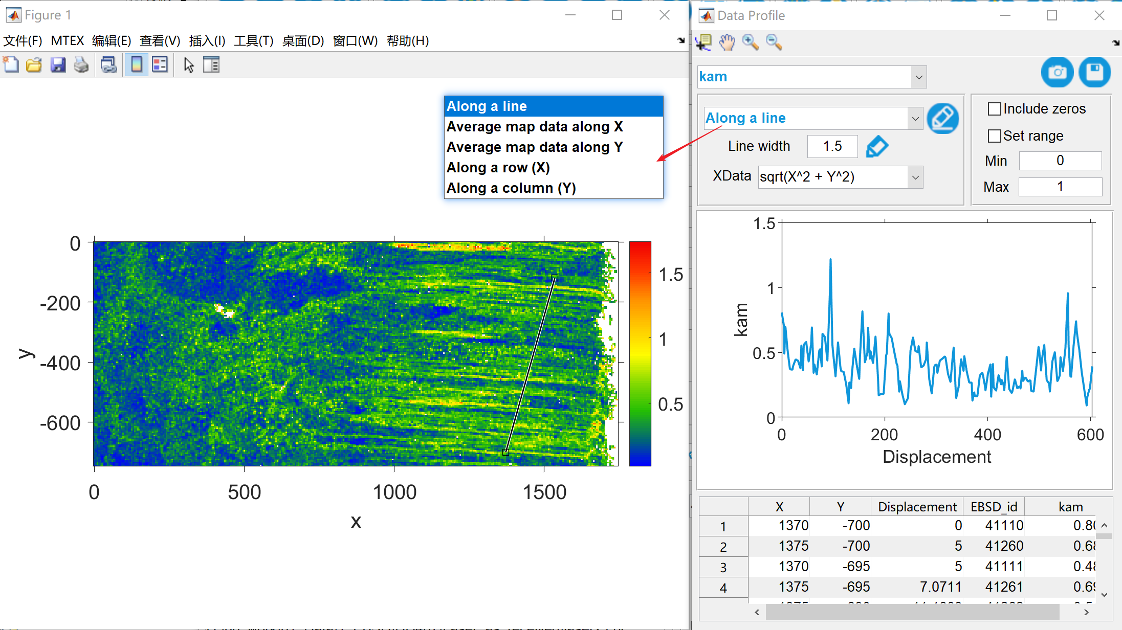Select Along a row (X) option
Viewport: 1122px width, 630px height.
[x=498, y=168]
